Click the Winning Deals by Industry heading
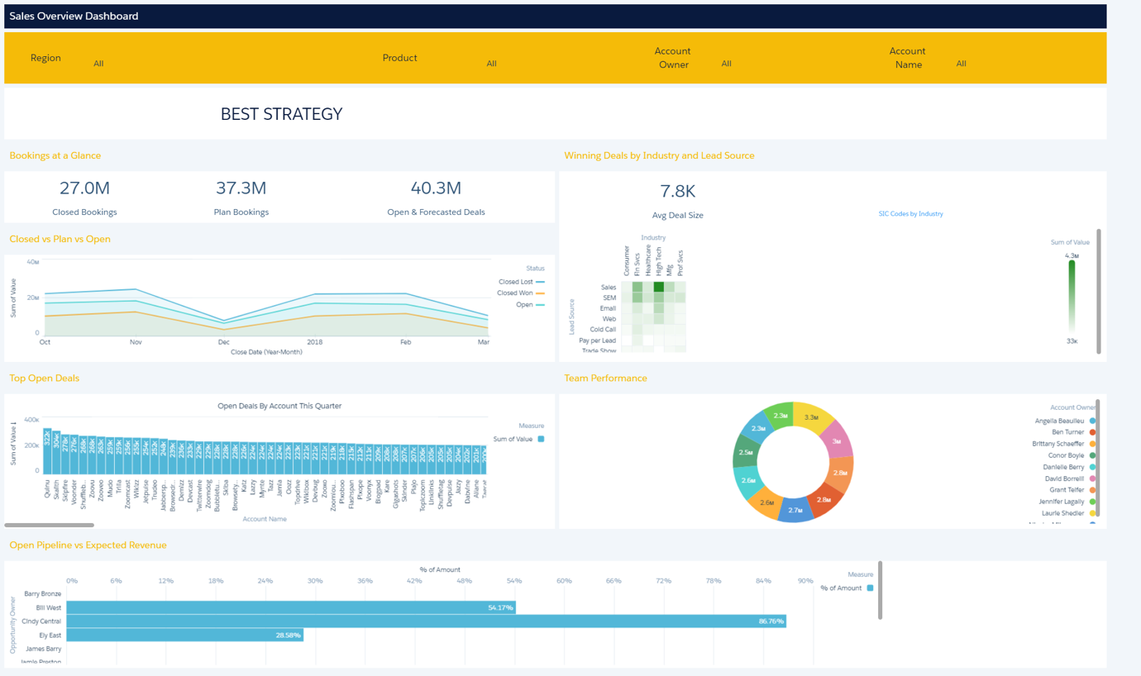 coord(659,155)
